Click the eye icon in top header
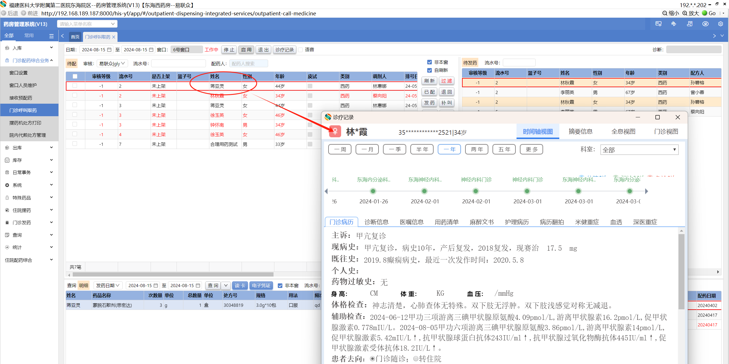The width and height of the screenshot is (729, 364). click(x=705, y=24)
